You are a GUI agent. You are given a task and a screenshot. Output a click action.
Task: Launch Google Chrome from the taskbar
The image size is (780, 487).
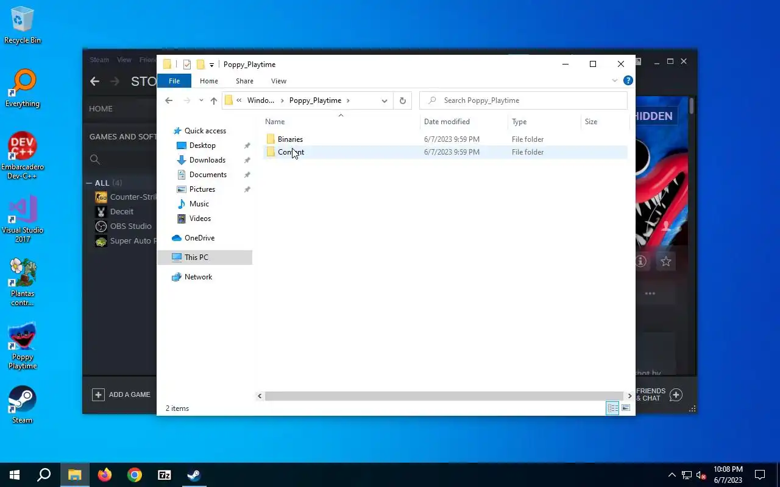pyautogui.click(x=135, y=475)
